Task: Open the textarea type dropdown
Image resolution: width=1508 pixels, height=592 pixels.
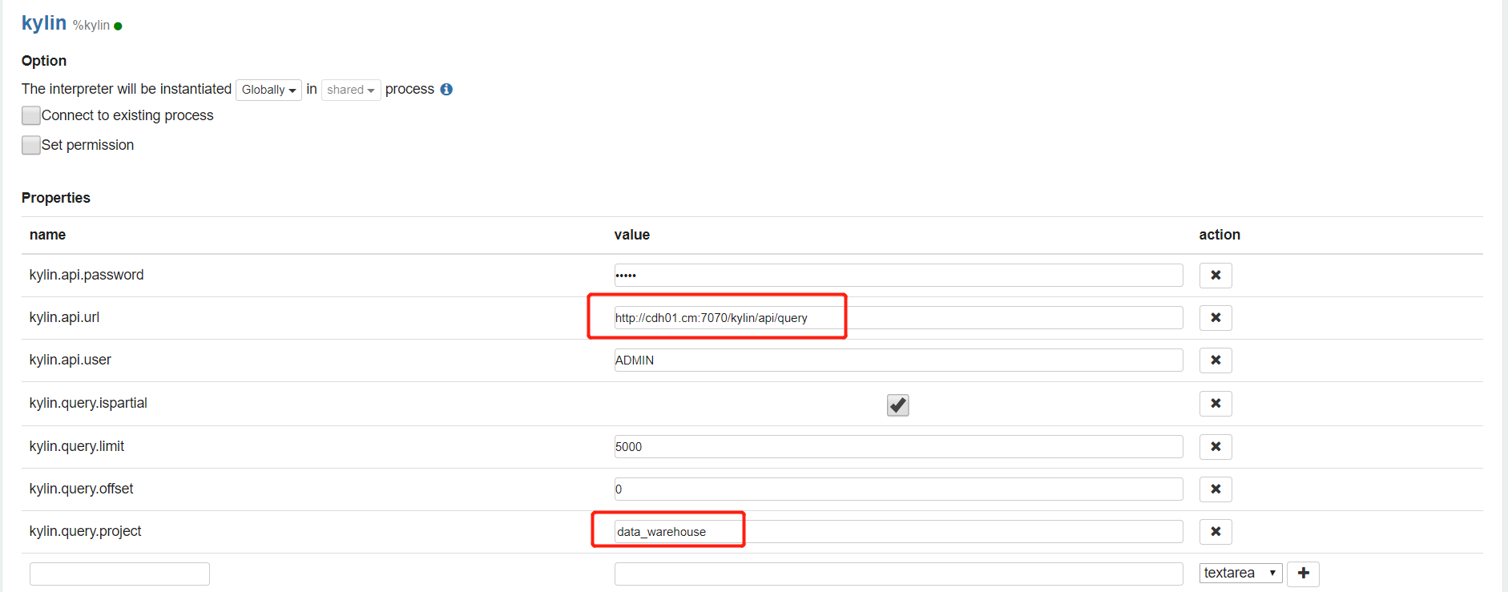Action: point(1240,573)
